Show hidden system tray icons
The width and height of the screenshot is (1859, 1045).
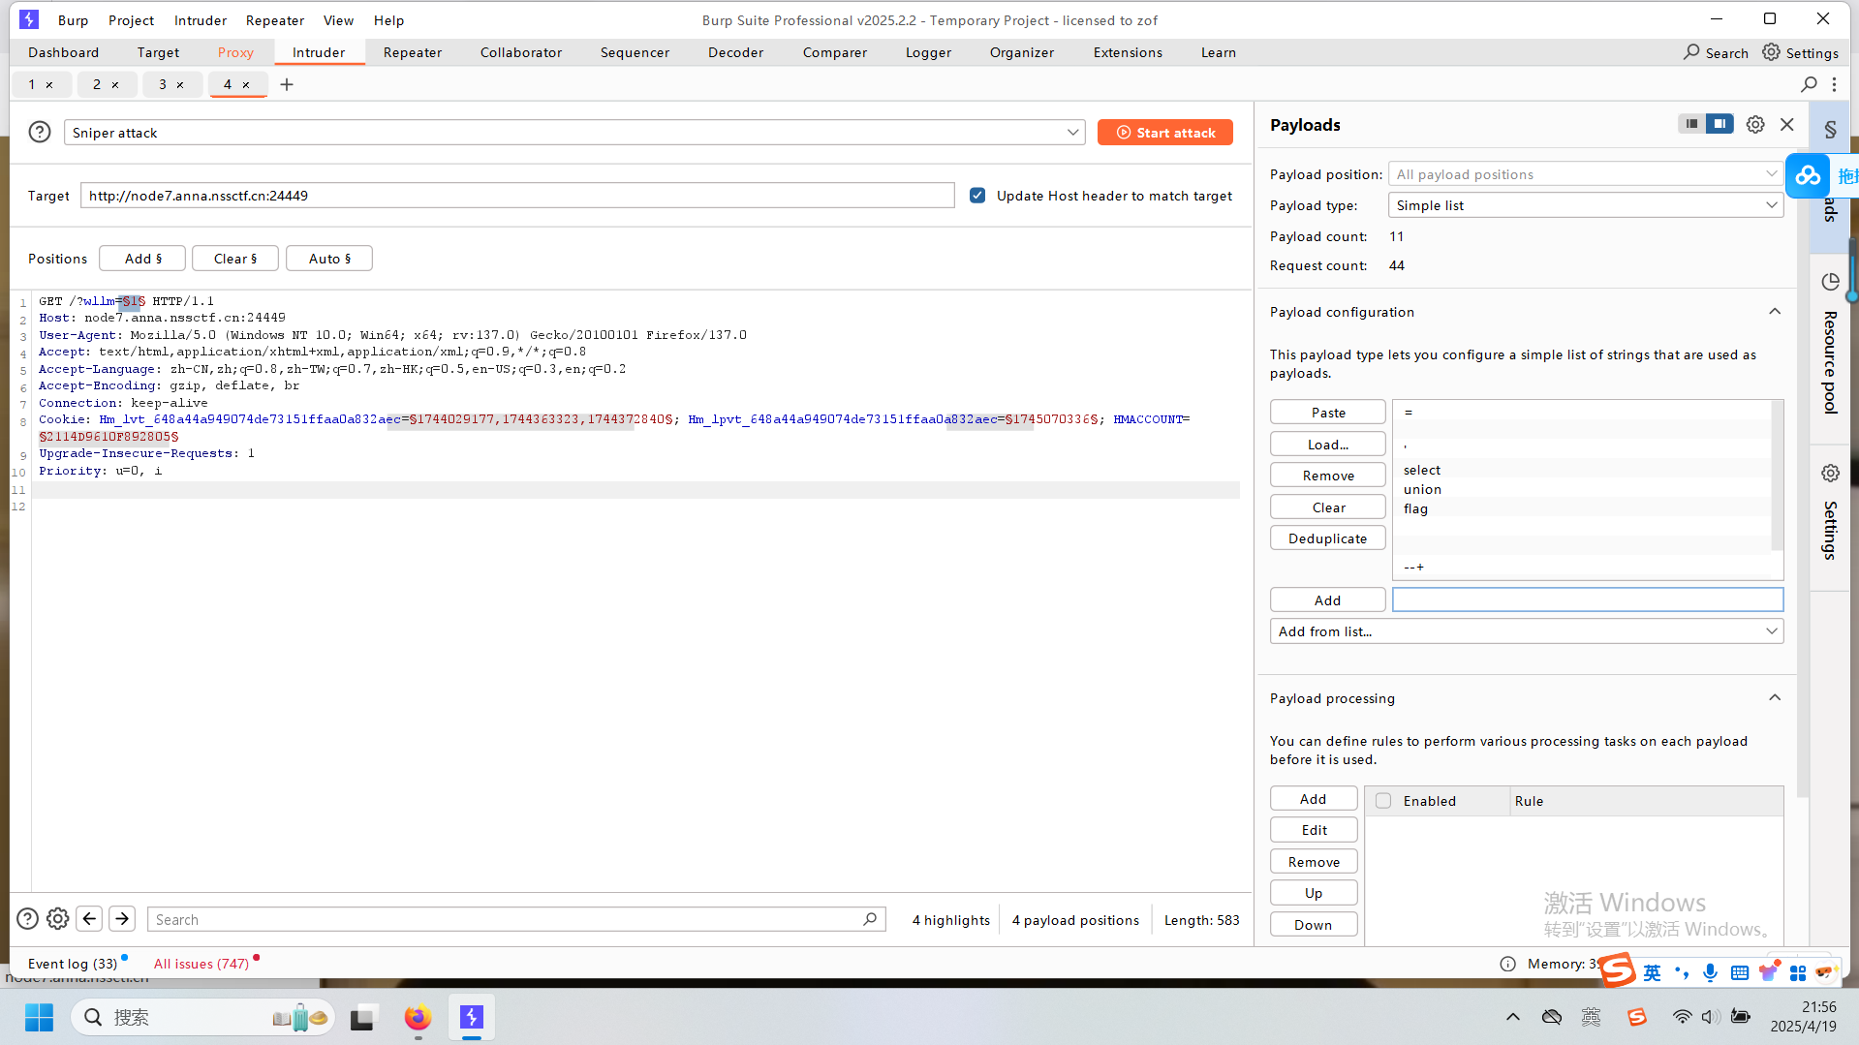(x=1512, y=1017)
